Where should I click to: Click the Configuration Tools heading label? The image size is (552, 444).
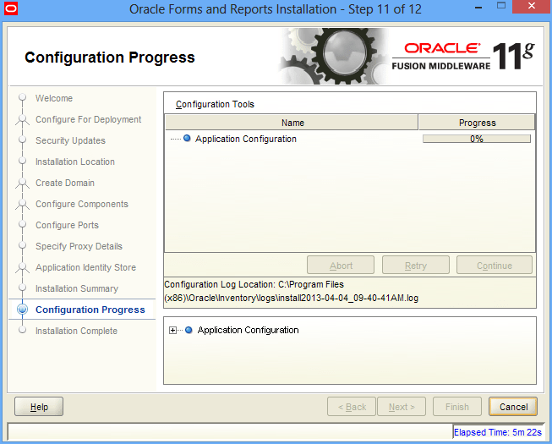[215, 104]
